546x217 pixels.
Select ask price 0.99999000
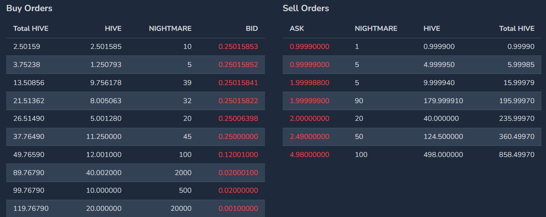309,65
